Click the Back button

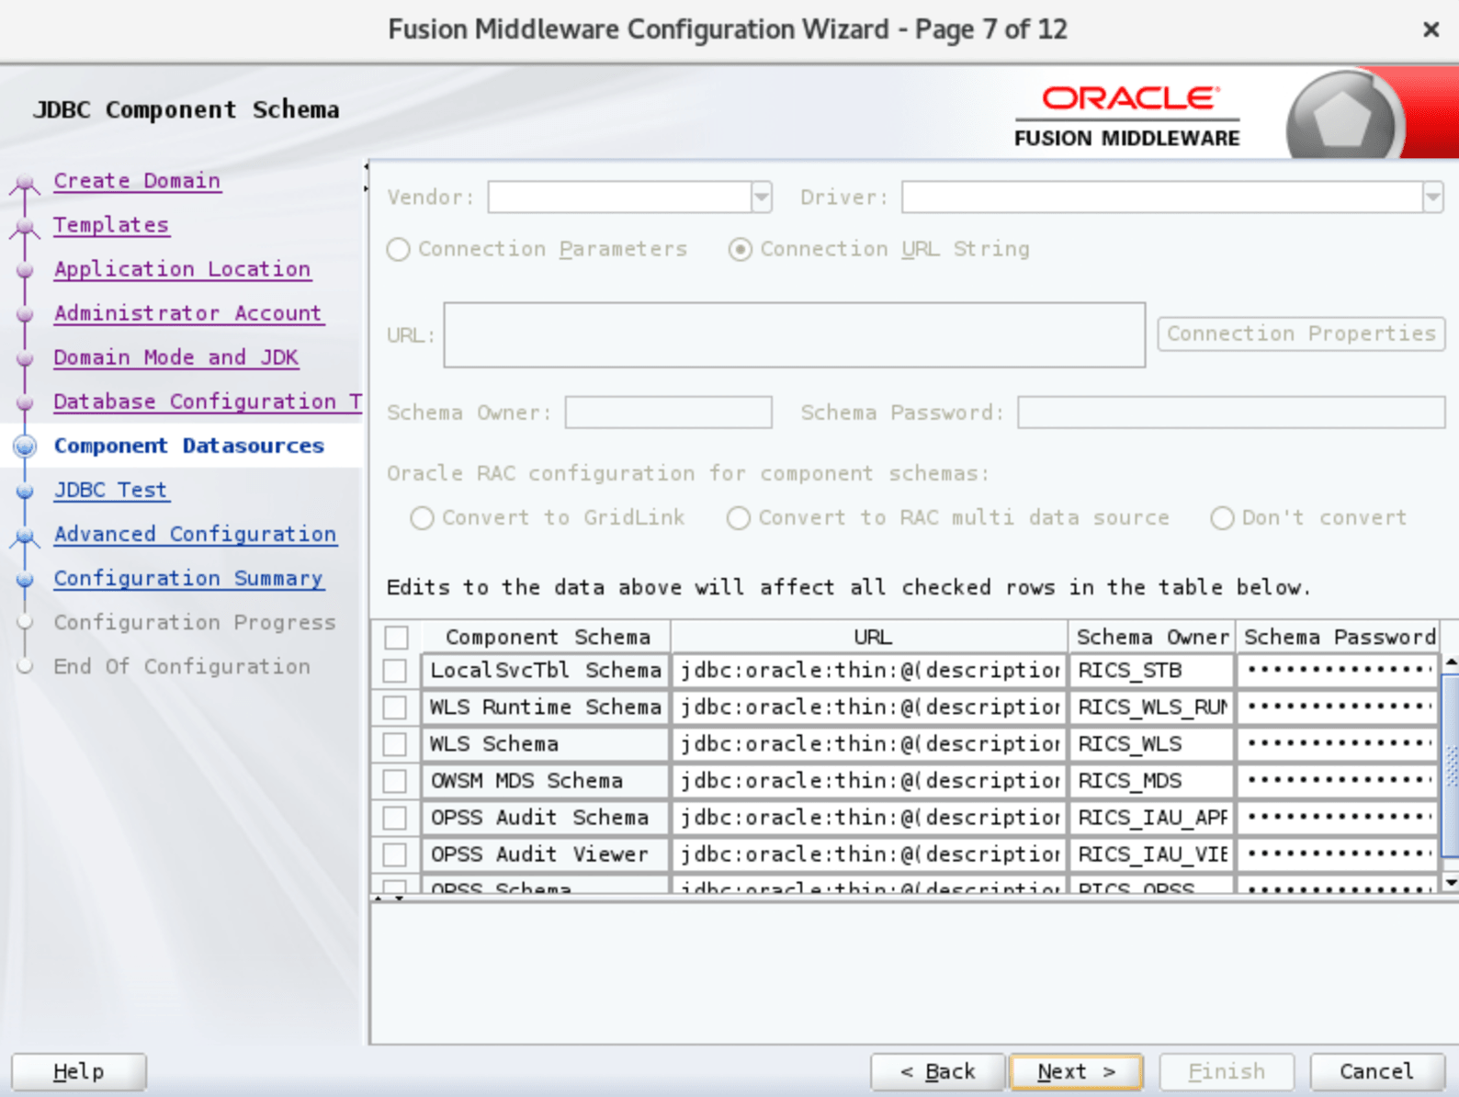[937, 1071]
